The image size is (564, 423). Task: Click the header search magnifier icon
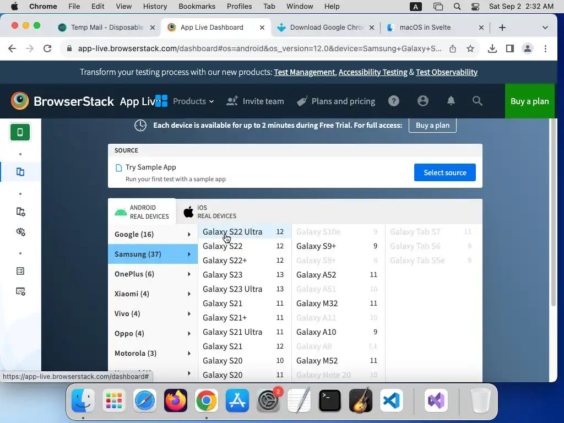[x=477, y=101]
